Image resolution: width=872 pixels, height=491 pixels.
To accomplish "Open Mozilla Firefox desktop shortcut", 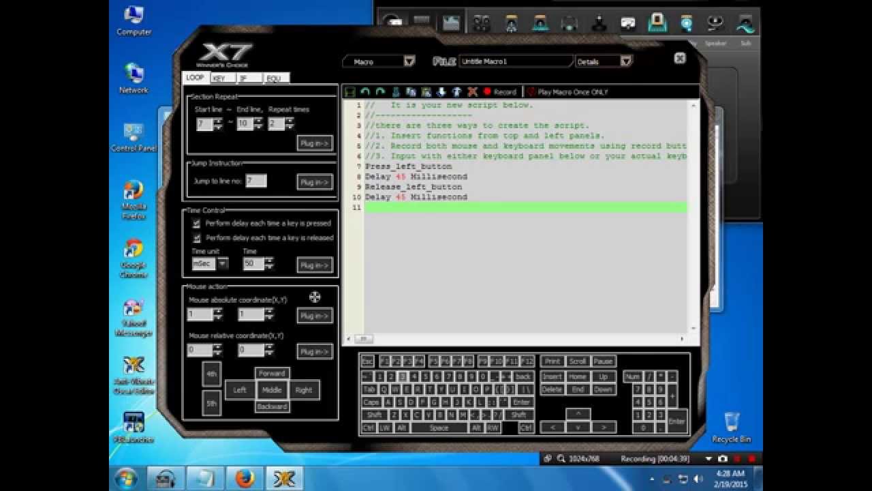I will pos(134,200).
